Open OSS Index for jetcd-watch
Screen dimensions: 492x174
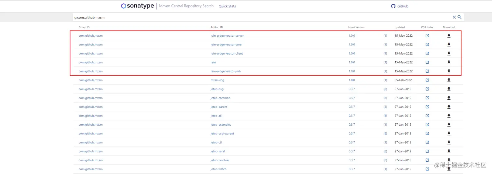click(427, 169)
